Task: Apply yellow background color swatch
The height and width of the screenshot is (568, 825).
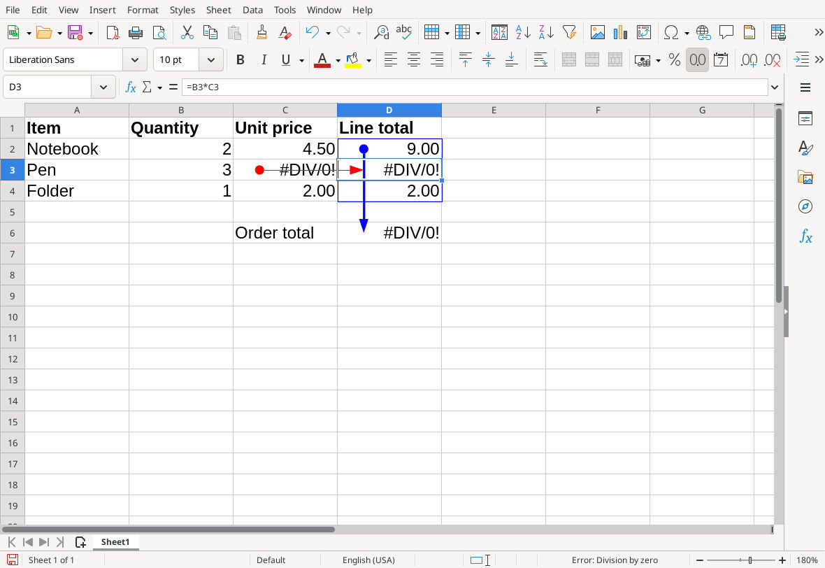Action: pos(353,60)
